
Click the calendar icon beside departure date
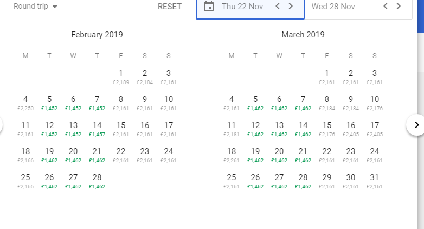[x=209, y=7]
